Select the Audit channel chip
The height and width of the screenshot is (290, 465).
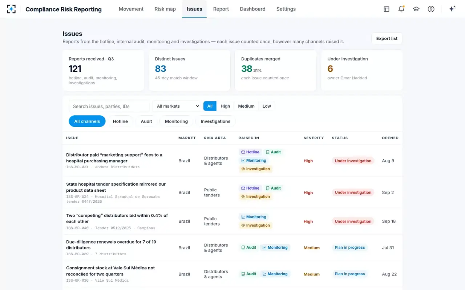(146, 121)
